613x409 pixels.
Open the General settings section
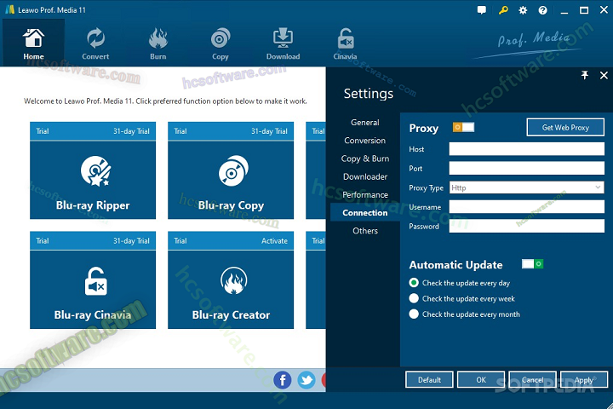coord(364,123)
